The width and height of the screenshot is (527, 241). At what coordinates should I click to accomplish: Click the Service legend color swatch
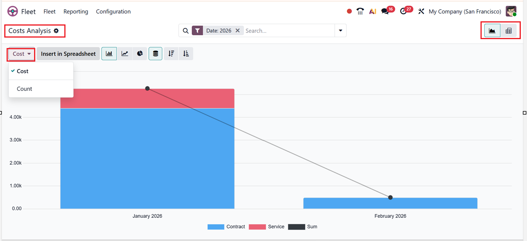(257, 227)
